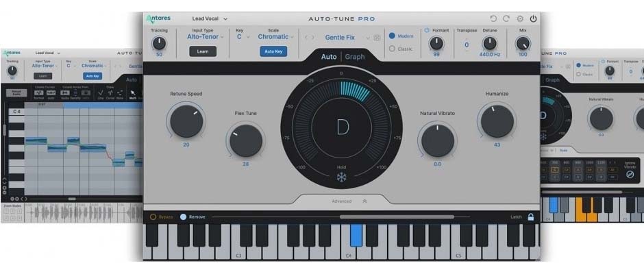Click the snowflake Hold freeze icon

(341, 178)
